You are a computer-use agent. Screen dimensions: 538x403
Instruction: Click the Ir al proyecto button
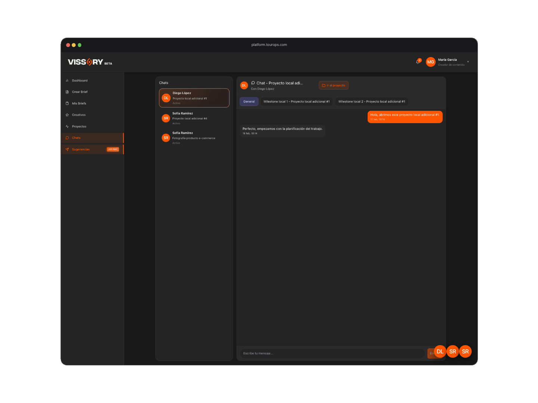(x=333, y=85)
